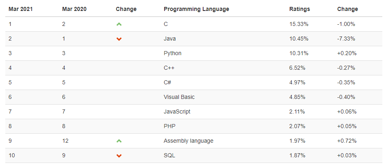Click the C++ language name
The width and height of the screenshot is (388, 165).
click(x=169, y=68)
